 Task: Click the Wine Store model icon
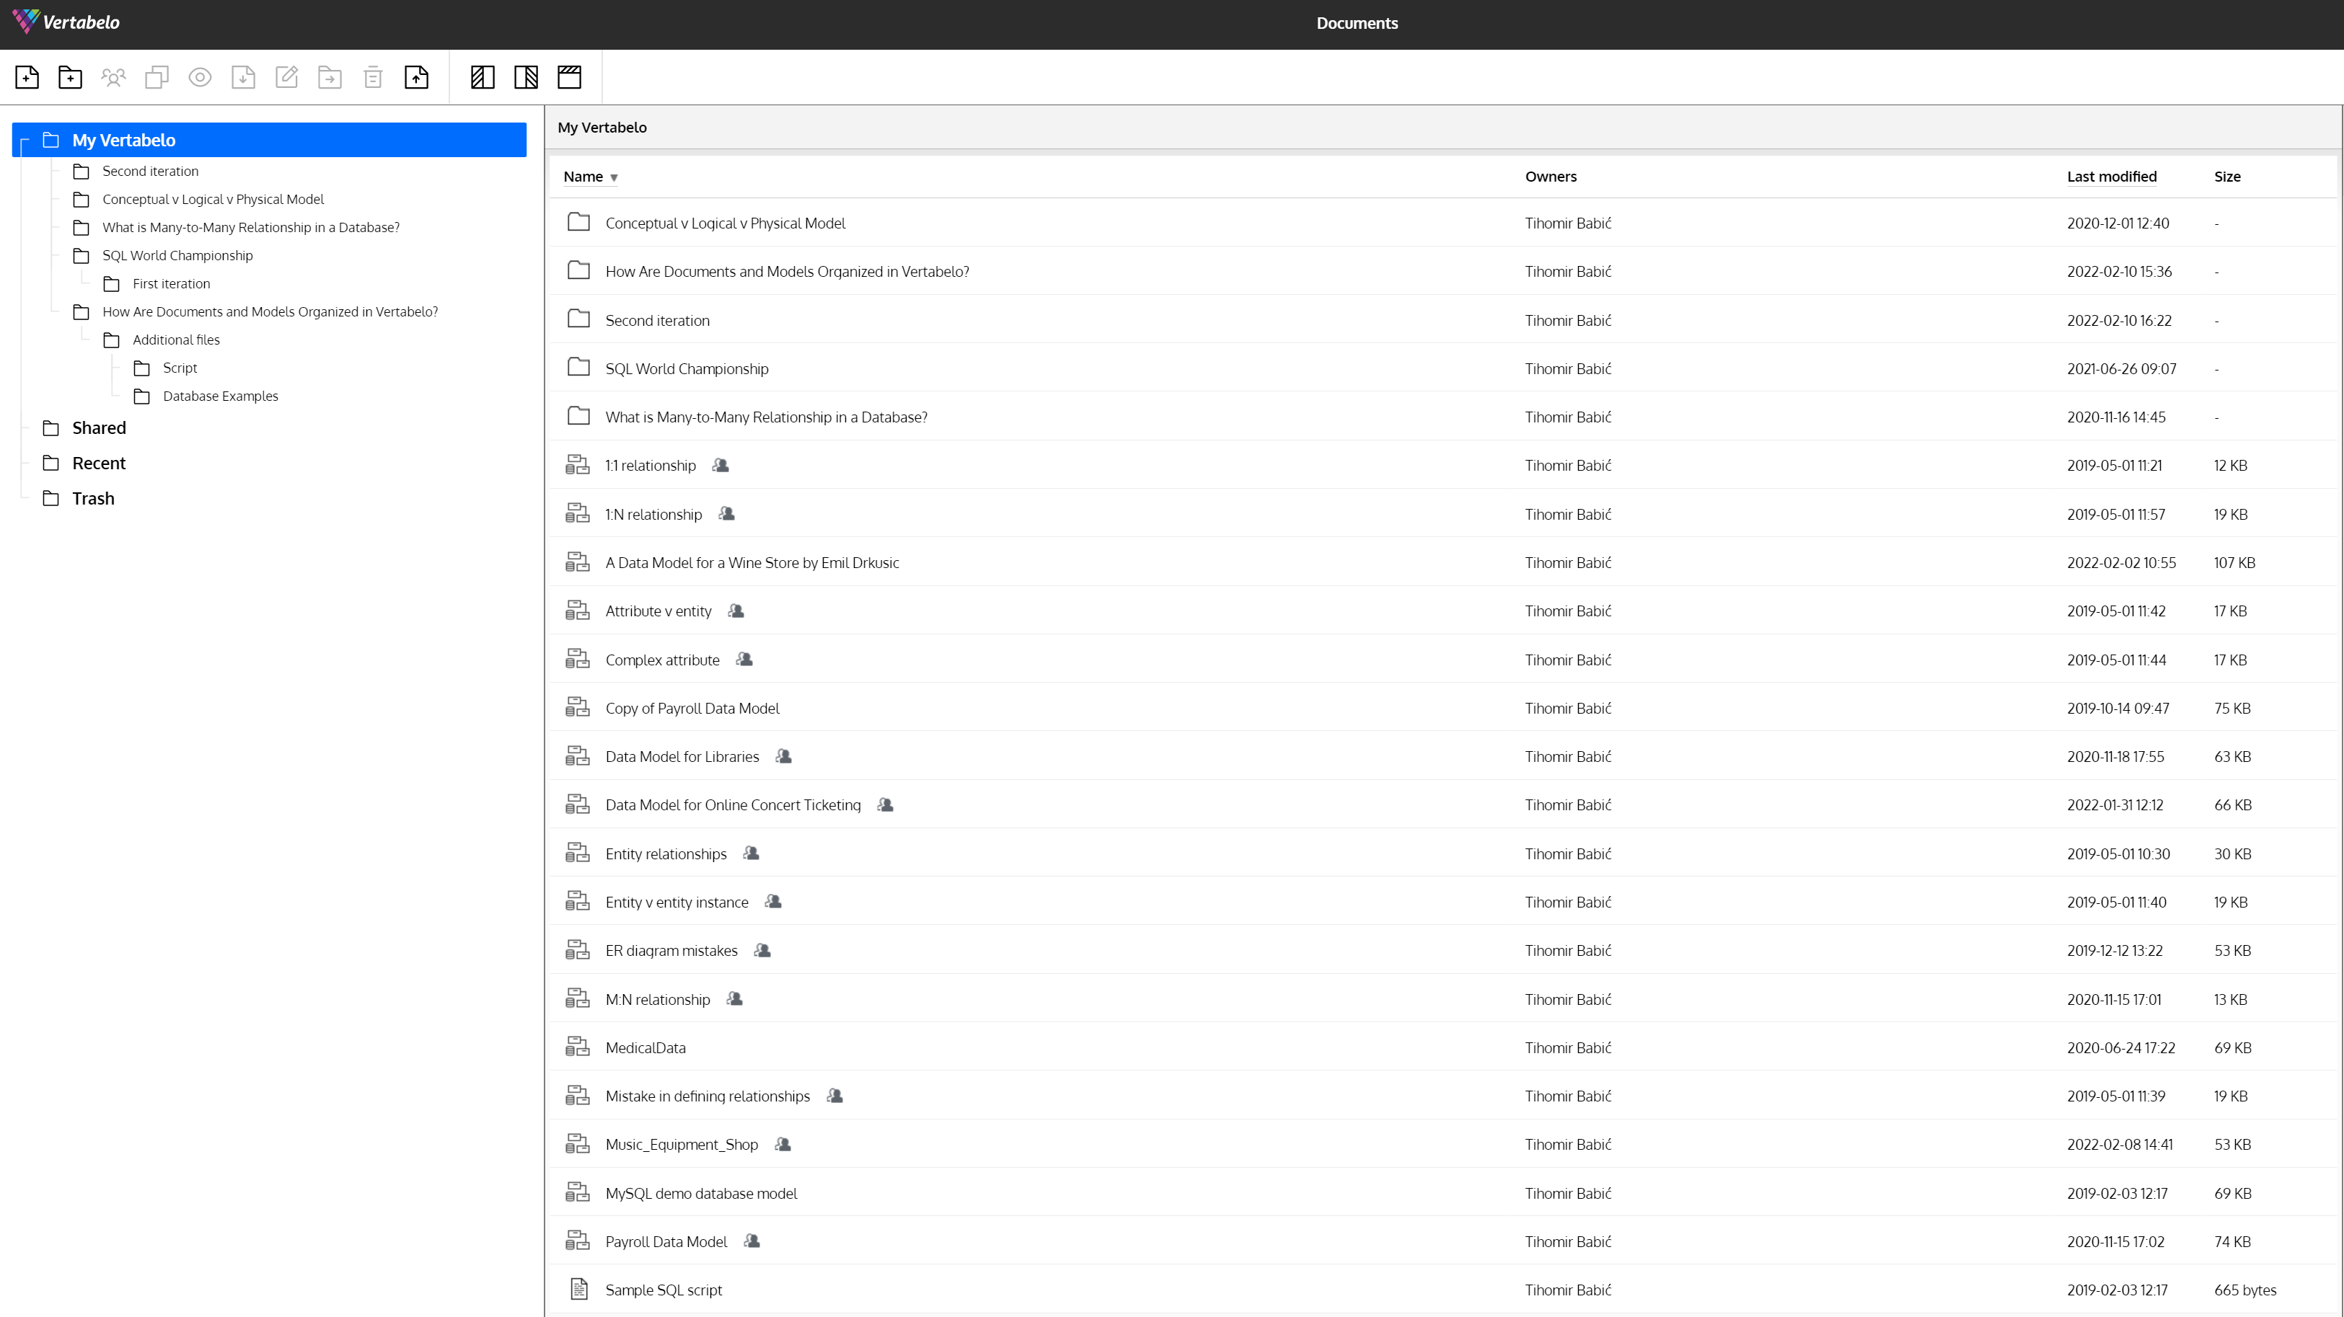(x=577, y=562)
